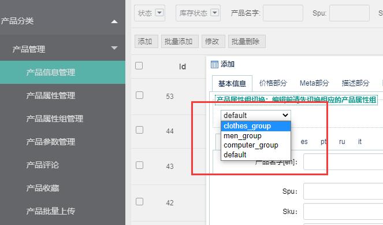The height and width of the screenshot is (225, 383).
Task: Open 产品批量上传 in the sidebar
Action: coord(51,211)
